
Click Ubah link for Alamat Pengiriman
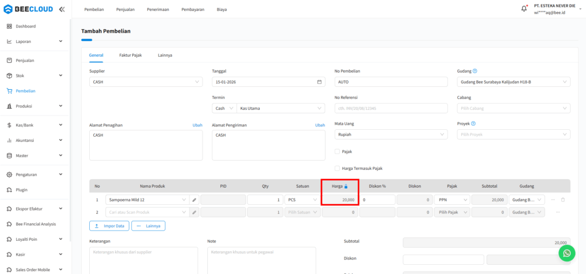pos(320,125)
